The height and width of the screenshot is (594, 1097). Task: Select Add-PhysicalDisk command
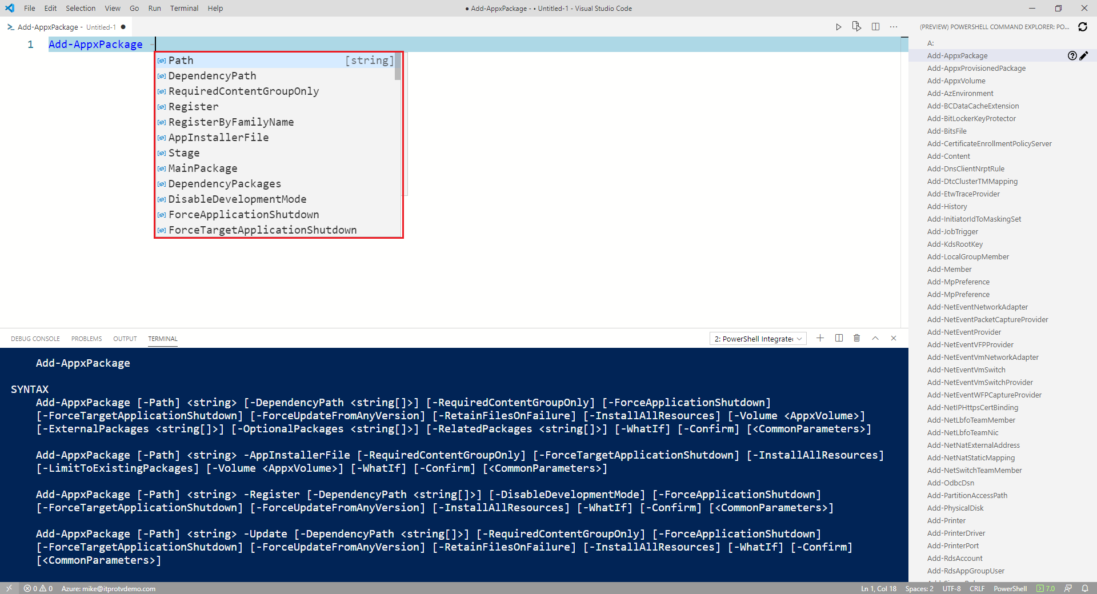click(x=955, y=508)
